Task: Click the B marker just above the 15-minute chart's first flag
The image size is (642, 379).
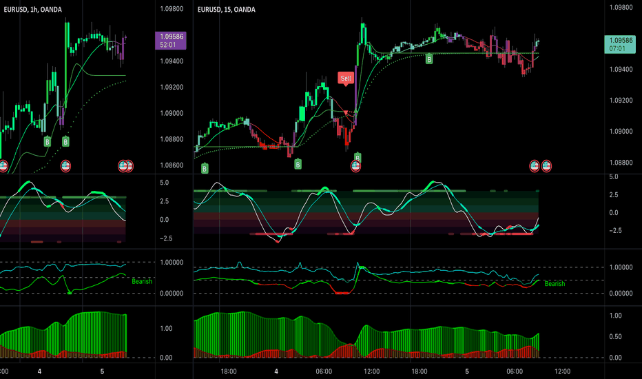Action: (358, 156)
